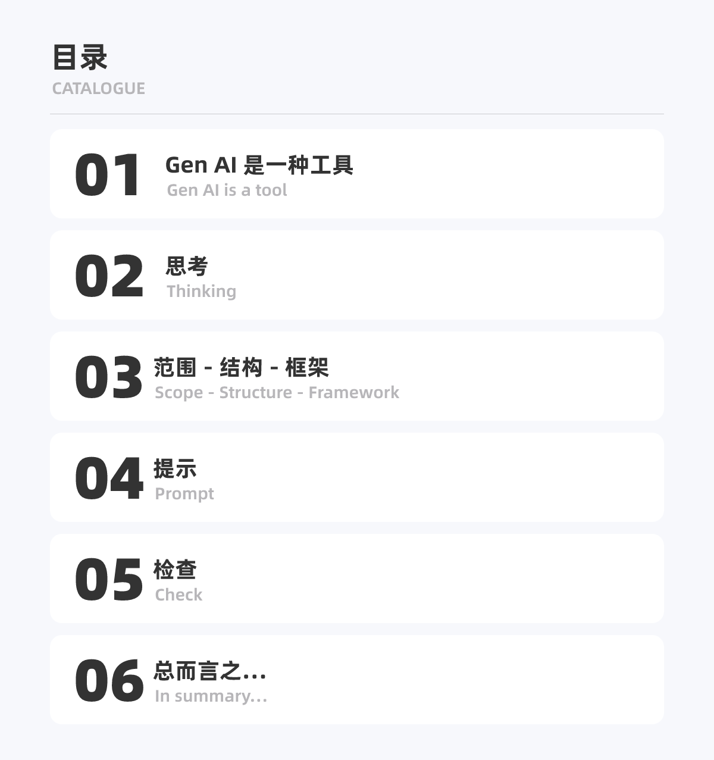This screenshot has width=714, height=760.
Task: Click 'Scope - Structure - Framework' subtitle
Action: [277, 393]
